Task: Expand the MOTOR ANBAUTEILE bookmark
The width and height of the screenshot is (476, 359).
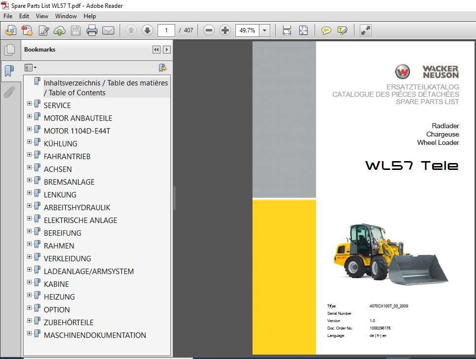Action: coord(29,116)
